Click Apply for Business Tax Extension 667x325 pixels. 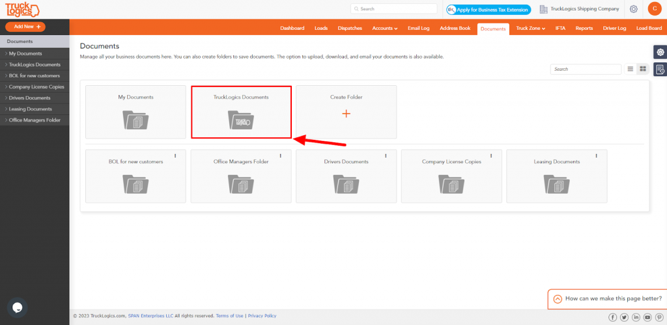pos(489,9)
